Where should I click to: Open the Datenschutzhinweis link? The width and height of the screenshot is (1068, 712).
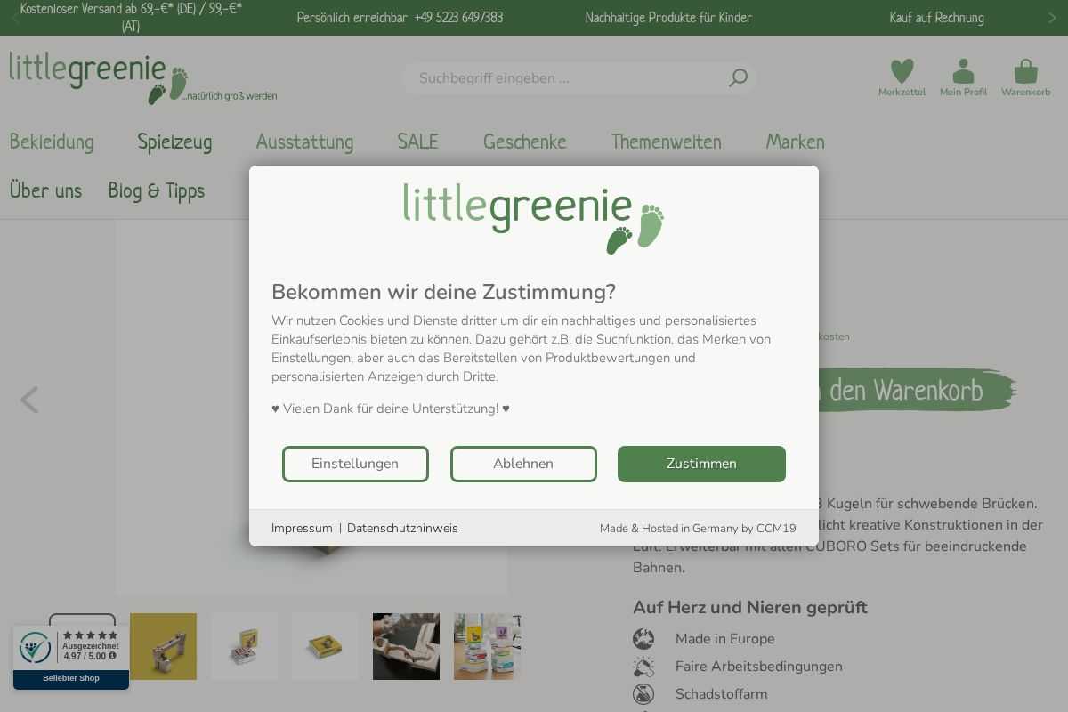pos(402,529)
